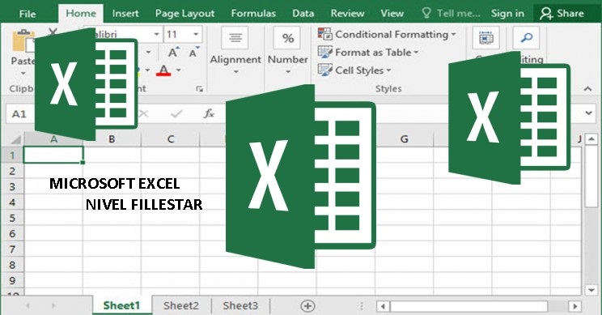Open the Data ribbon tab

(x=303, y=14)
